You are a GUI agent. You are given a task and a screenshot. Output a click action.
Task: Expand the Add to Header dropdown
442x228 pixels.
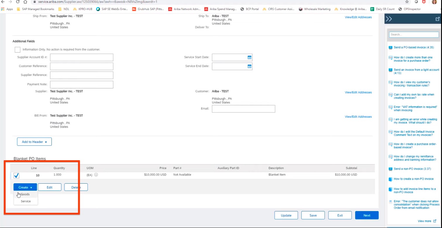34,142
